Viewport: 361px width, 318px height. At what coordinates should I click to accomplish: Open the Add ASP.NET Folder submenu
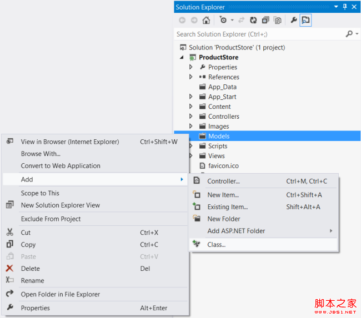coord(236,231)
